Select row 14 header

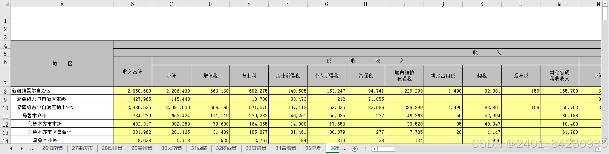[x=5, y=140]
